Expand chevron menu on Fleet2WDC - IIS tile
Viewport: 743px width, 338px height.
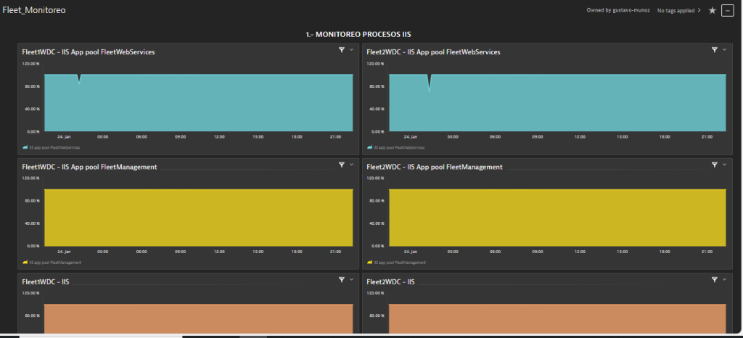click(725, 280)
